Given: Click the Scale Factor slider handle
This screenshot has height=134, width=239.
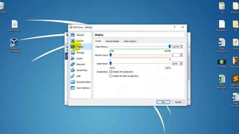Looking at the screenshot, I should tap(111, 63).
